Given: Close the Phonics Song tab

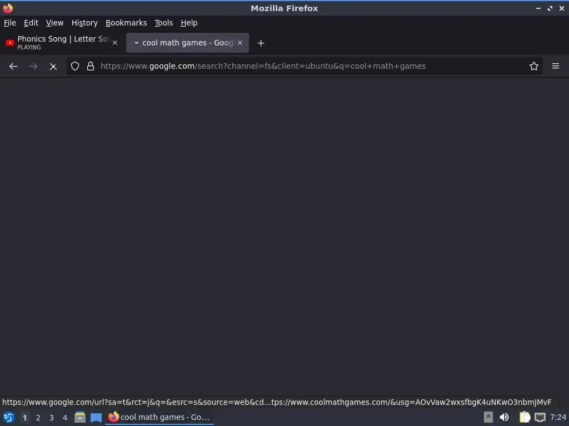Looking at the screenshot, I should [x=115, y=43].
